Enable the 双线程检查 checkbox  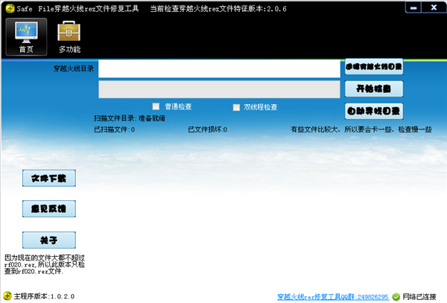236,107
